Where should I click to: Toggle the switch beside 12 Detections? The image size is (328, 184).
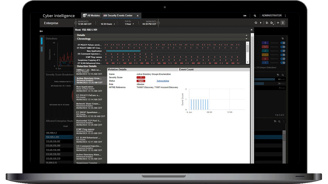283,47
